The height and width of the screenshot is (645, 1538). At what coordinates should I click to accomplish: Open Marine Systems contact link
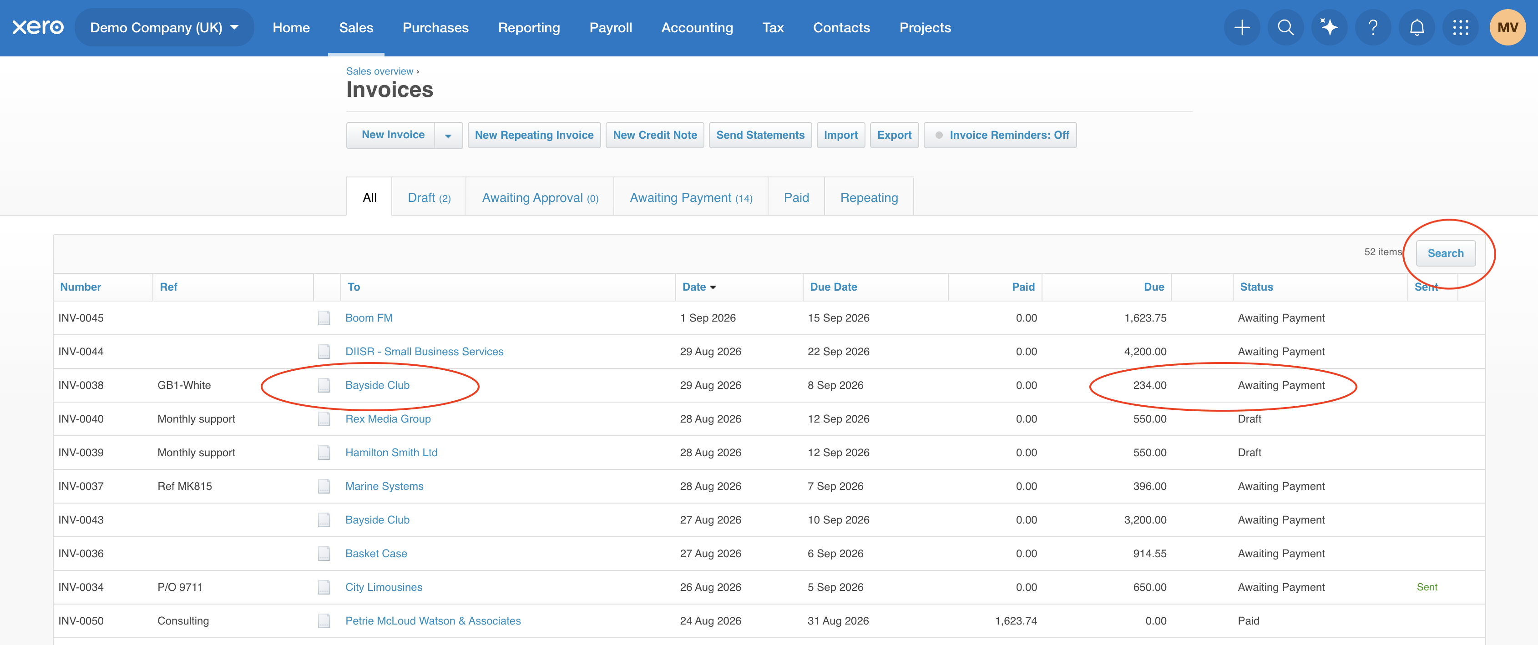(384, 486)
